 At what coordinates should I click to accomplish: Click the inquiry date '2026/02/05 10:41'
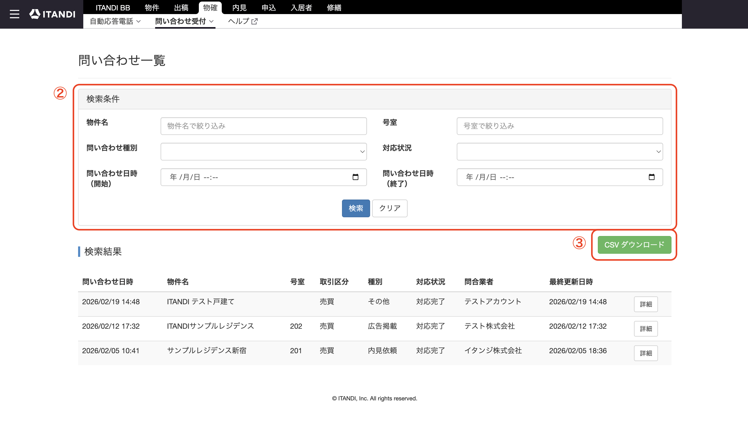pos(111,351)
